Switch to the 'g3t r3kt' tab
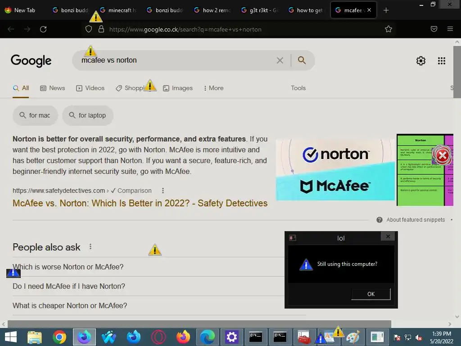461x346 pixels. (x=260, y=10)
